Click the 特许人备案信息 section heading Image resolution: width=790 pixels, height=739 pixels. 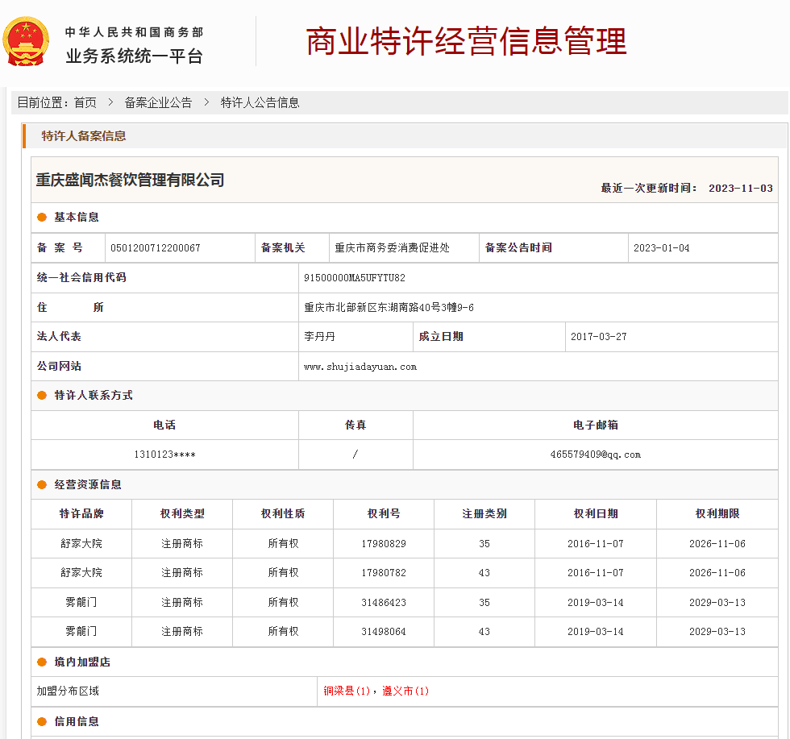click(x=84, y=136)
